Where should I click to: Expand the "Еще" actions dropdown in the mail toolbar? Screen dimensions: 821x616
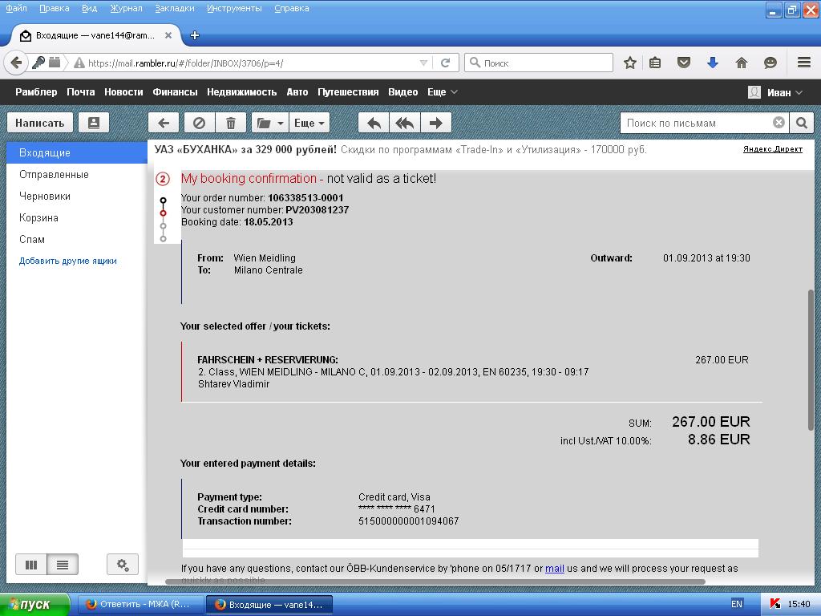click(309, 123)
